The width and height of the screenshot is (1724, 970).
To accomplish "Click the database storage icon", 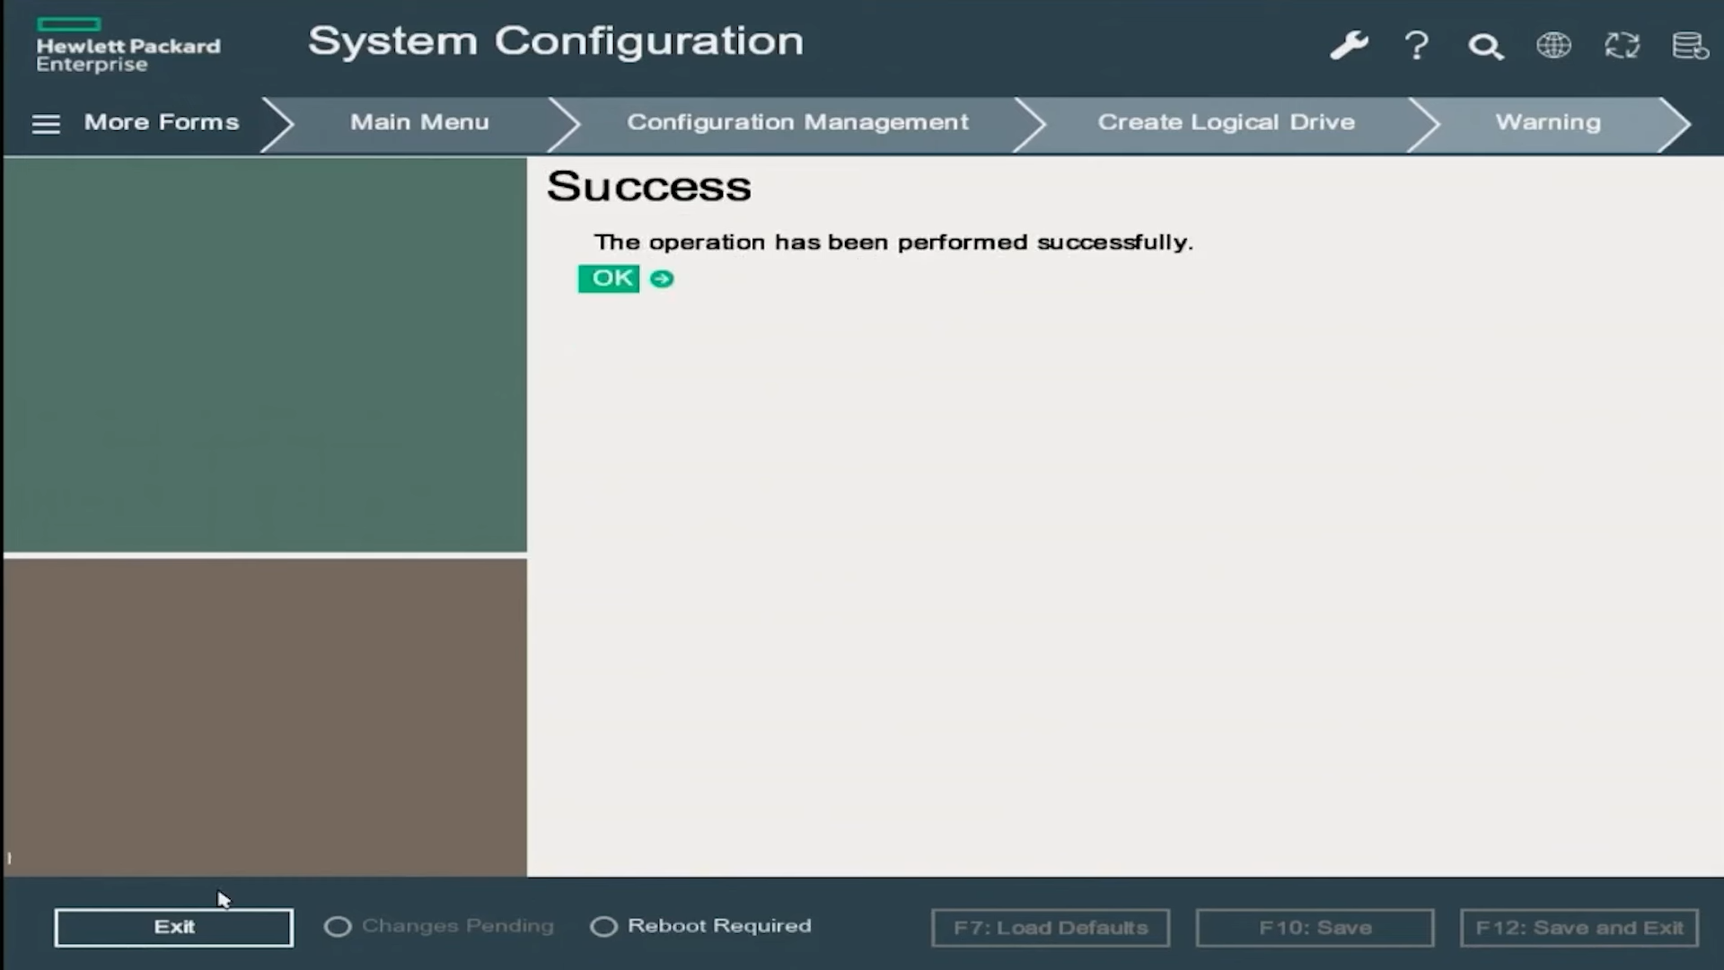I will 1690,45.
